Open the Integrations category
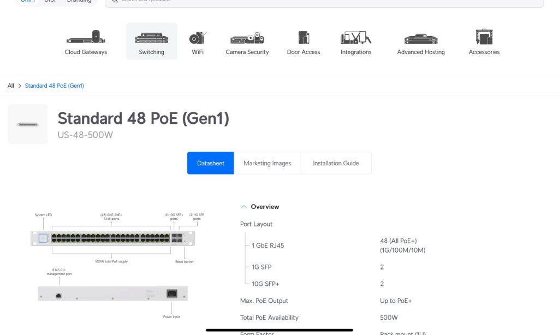 click(x=356, y=42)
